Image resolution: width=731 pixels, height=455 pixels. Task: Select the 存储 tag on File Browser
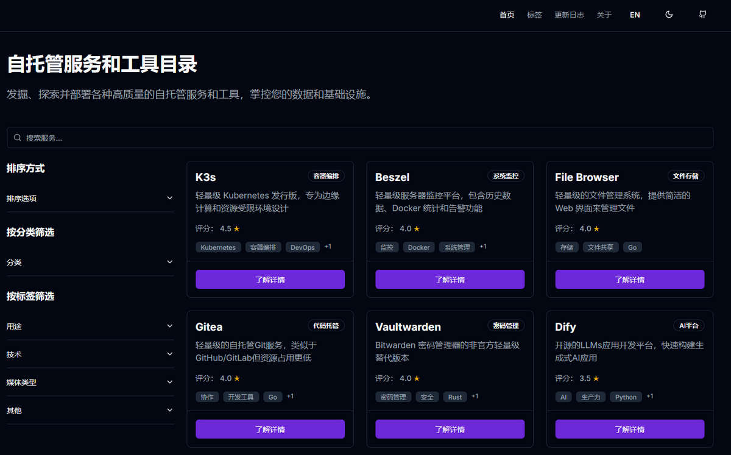567,247
